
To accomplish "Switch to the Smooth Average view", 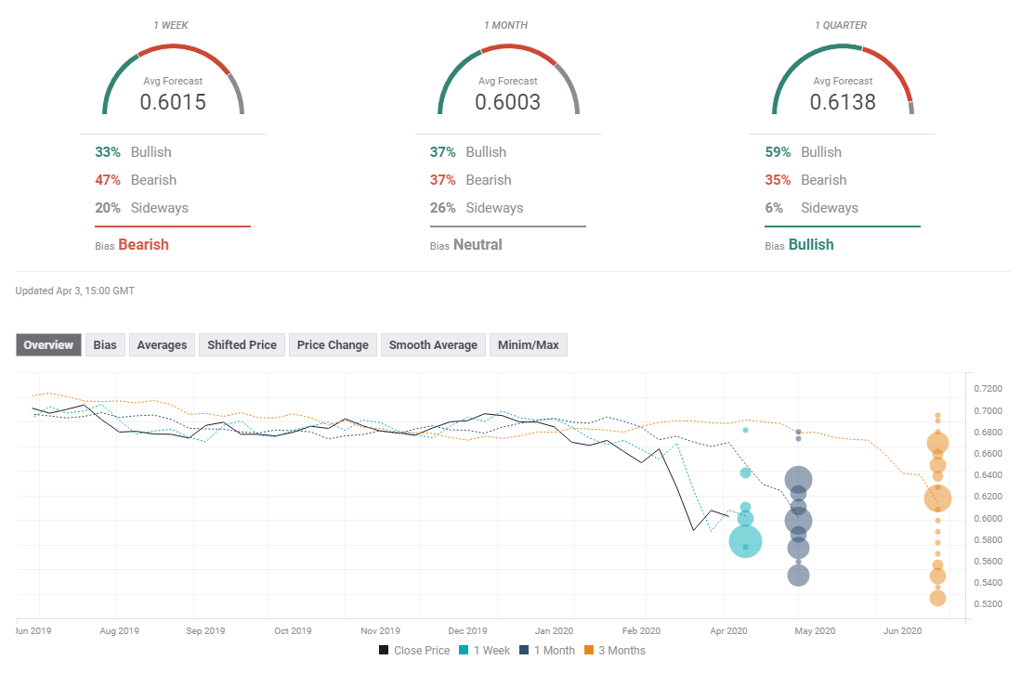I will point(433,344).
